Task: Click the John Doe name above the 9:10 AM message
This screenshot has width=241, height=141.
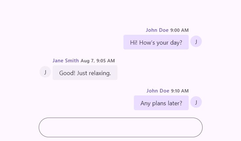Action: point(158,91)
